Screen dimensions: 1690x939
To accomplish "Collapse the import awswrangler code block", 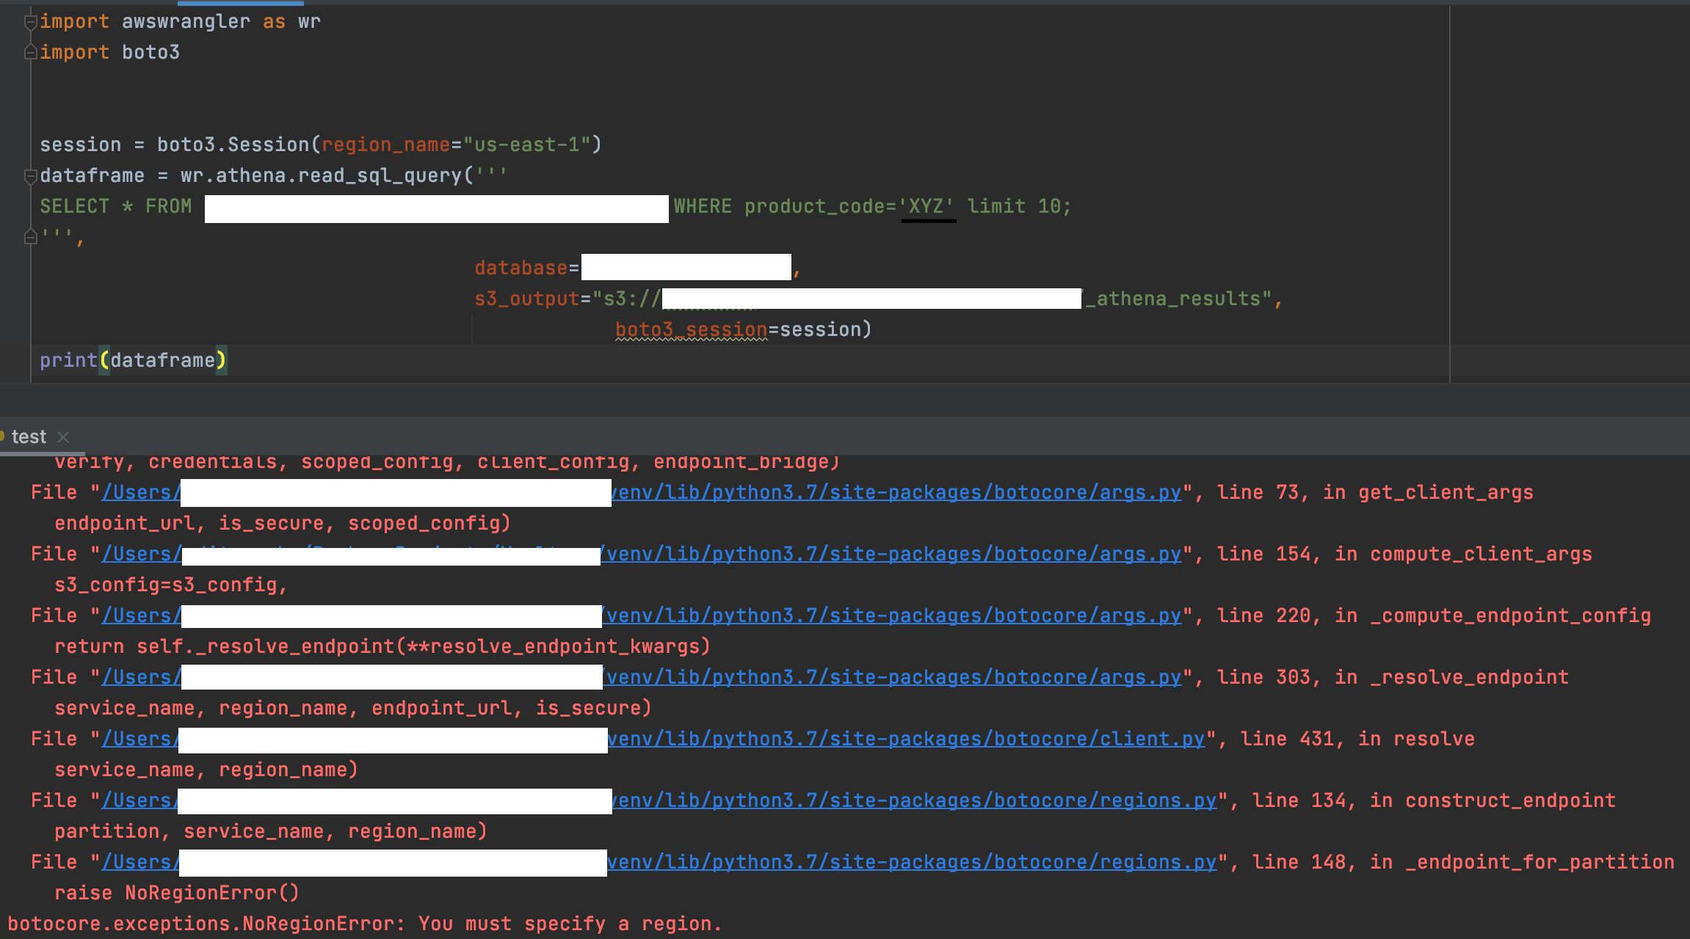I will click(29, 21).
